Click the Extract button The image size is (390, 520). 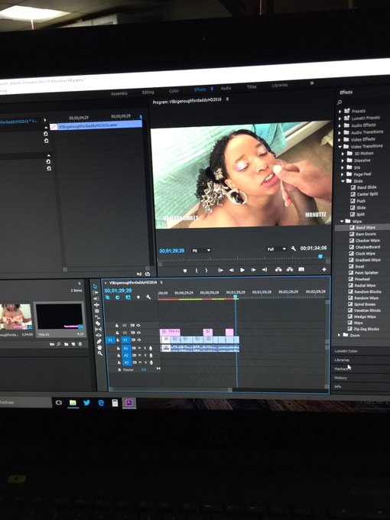click(290, 269)
